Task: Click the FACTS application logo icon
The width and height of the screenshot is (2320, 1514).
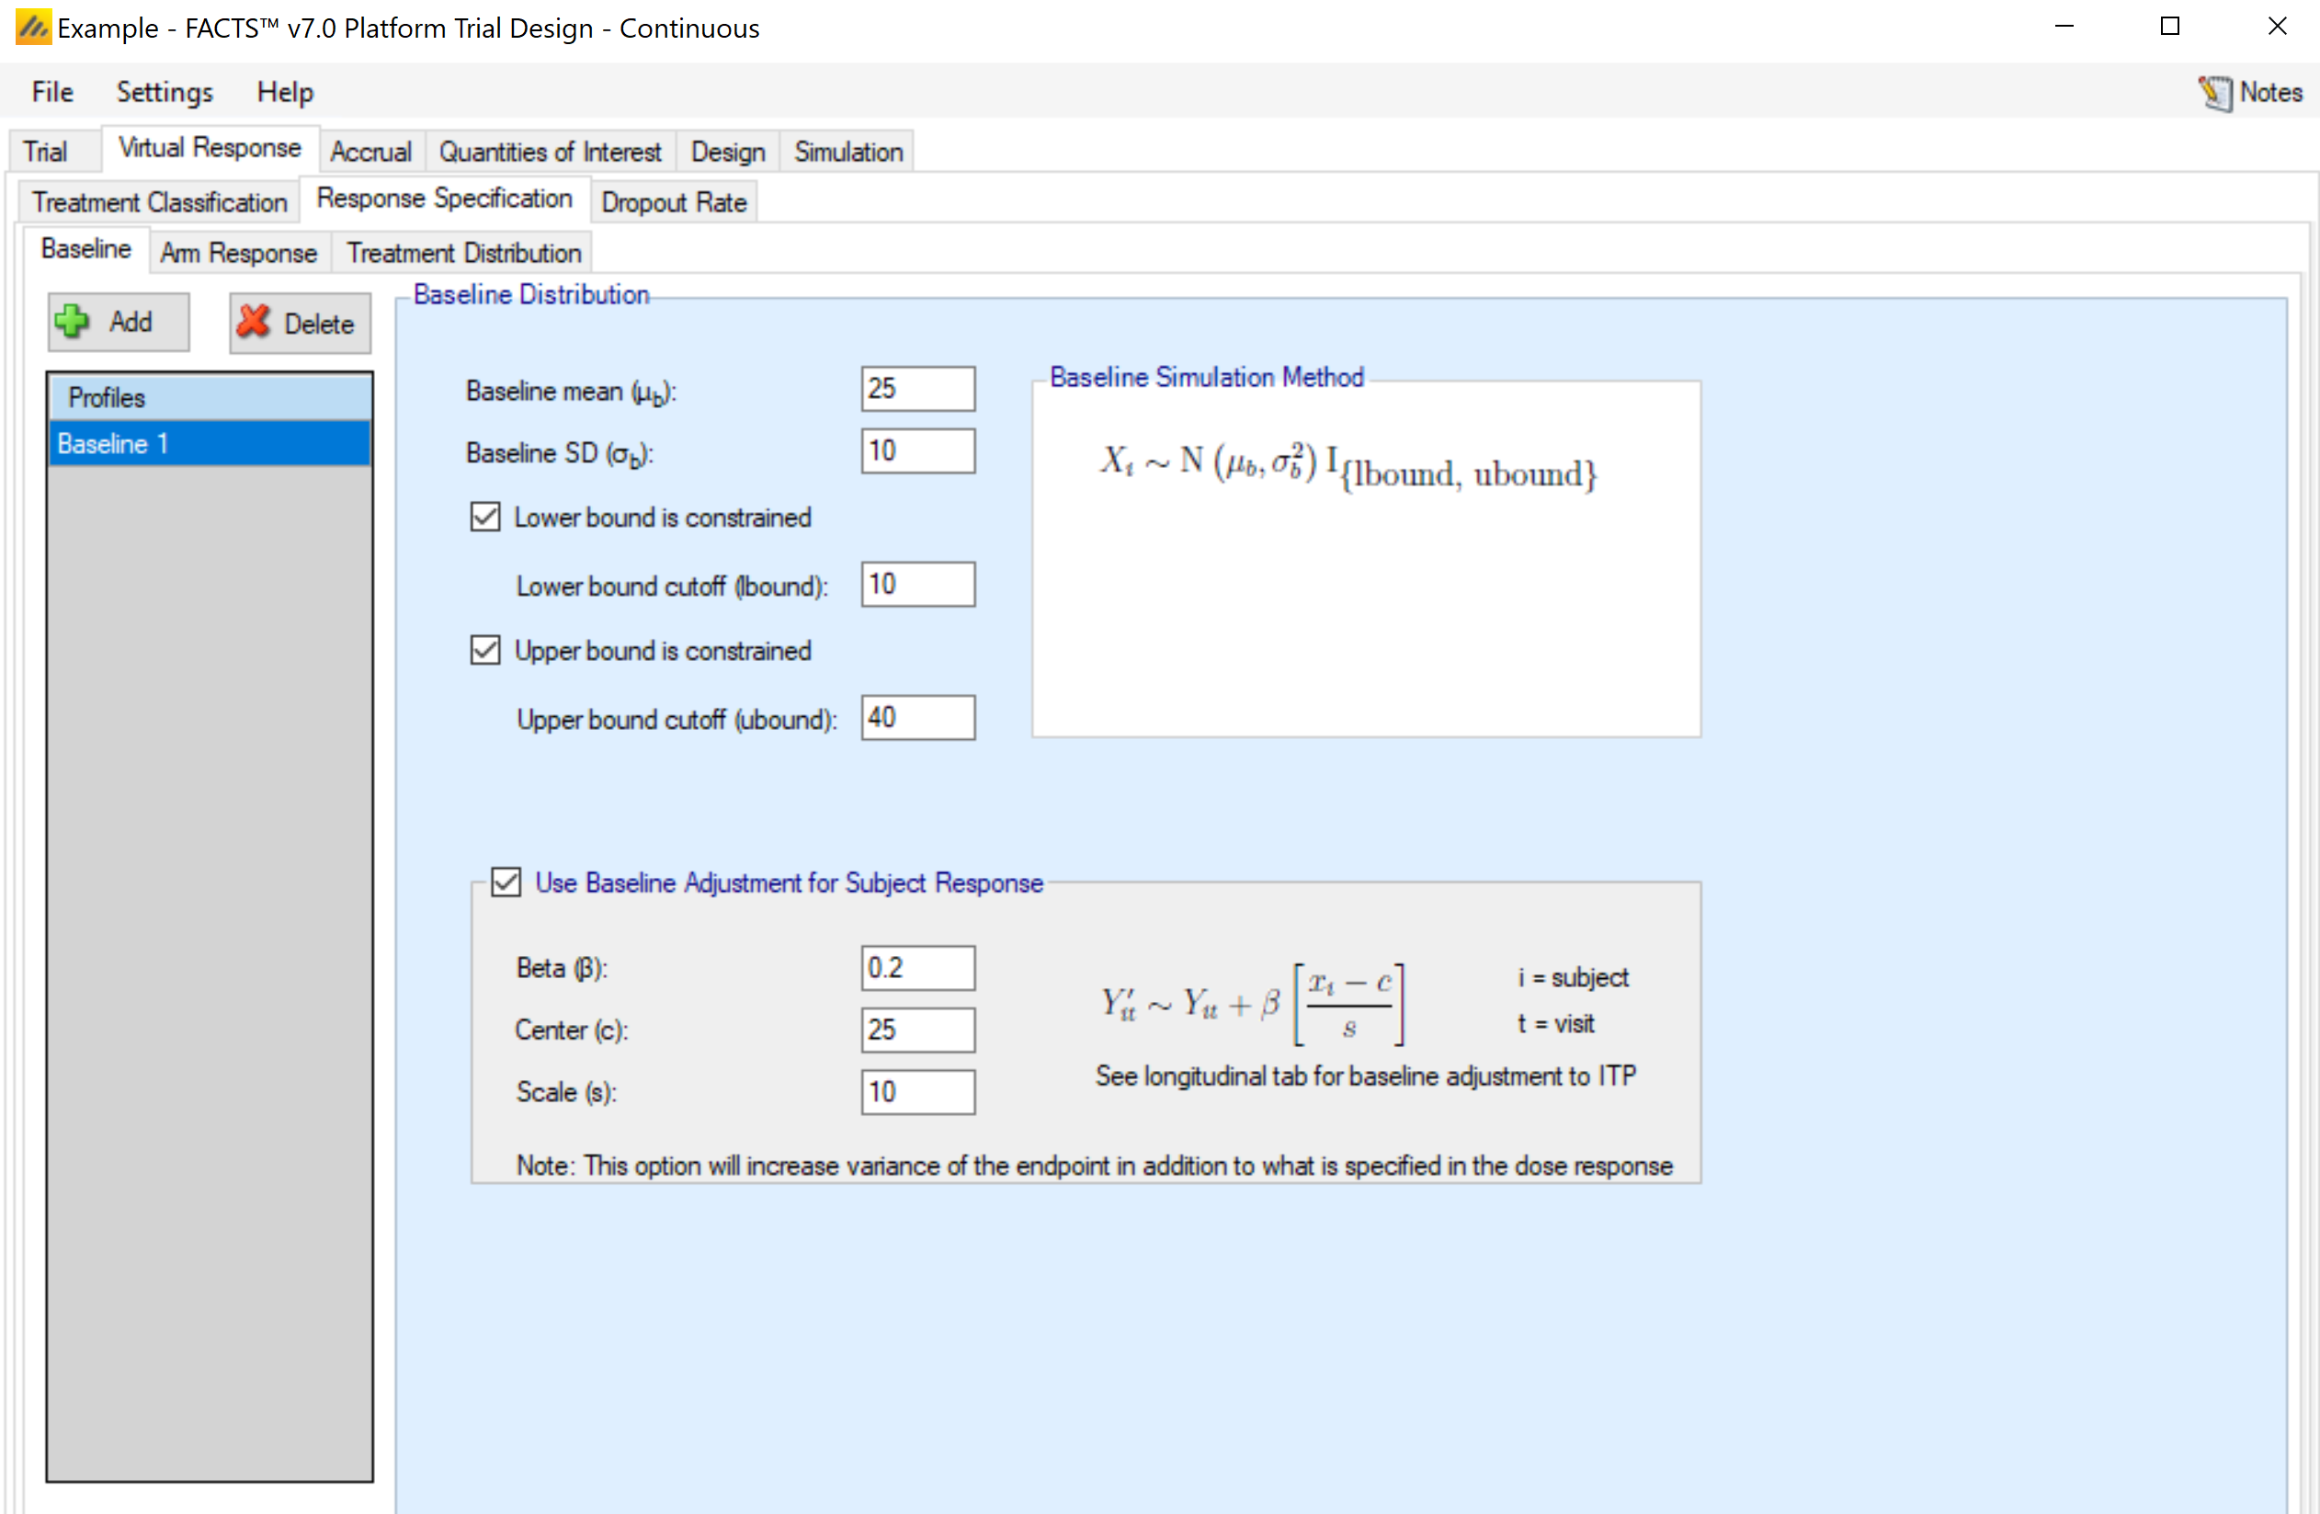Action: point(32,28)
